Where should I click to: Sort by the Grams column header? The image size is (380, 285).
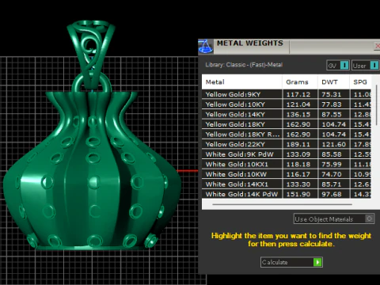(x=300, y=82)
